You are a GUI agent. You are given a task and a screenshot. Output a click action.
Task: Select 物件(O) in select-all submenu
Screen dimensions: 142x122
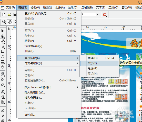pyautogui.click(x=99, y=58)
